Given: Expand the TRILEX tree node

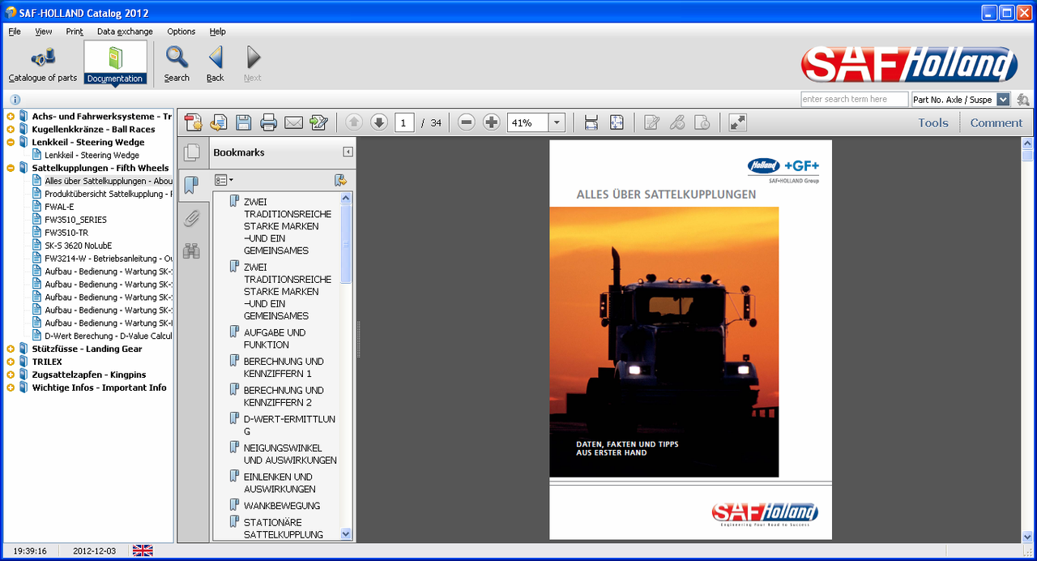Looking at the screenshot, I should coord(11,362).
